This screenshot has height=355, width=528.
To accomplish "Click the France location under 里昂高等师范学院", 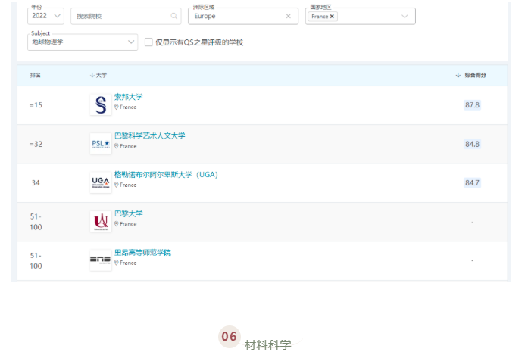I will (x=125, y=263).
